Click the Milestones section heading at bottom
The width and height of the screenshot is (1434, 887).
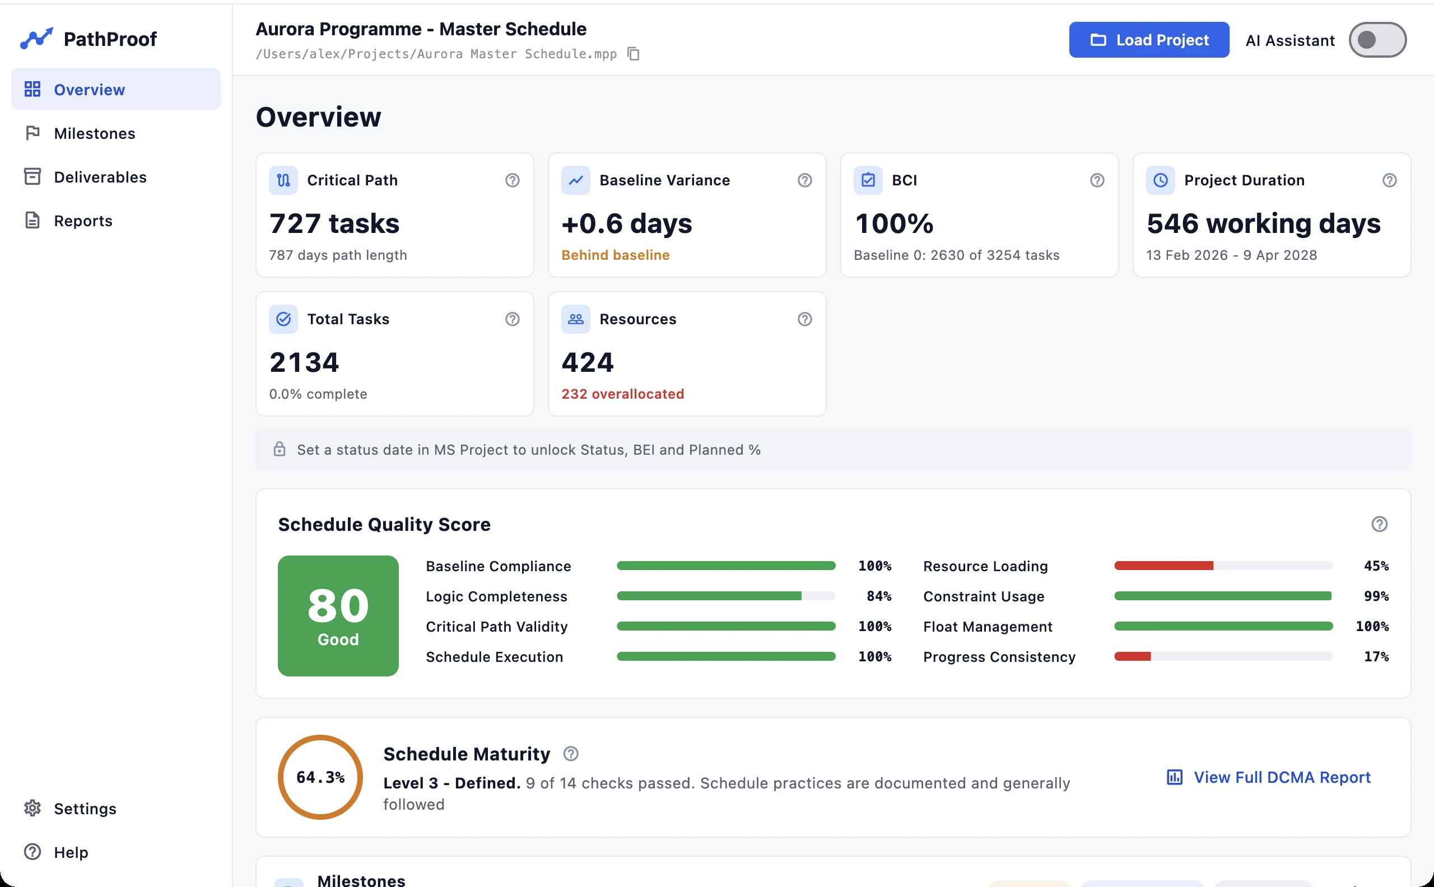[361, 880]
